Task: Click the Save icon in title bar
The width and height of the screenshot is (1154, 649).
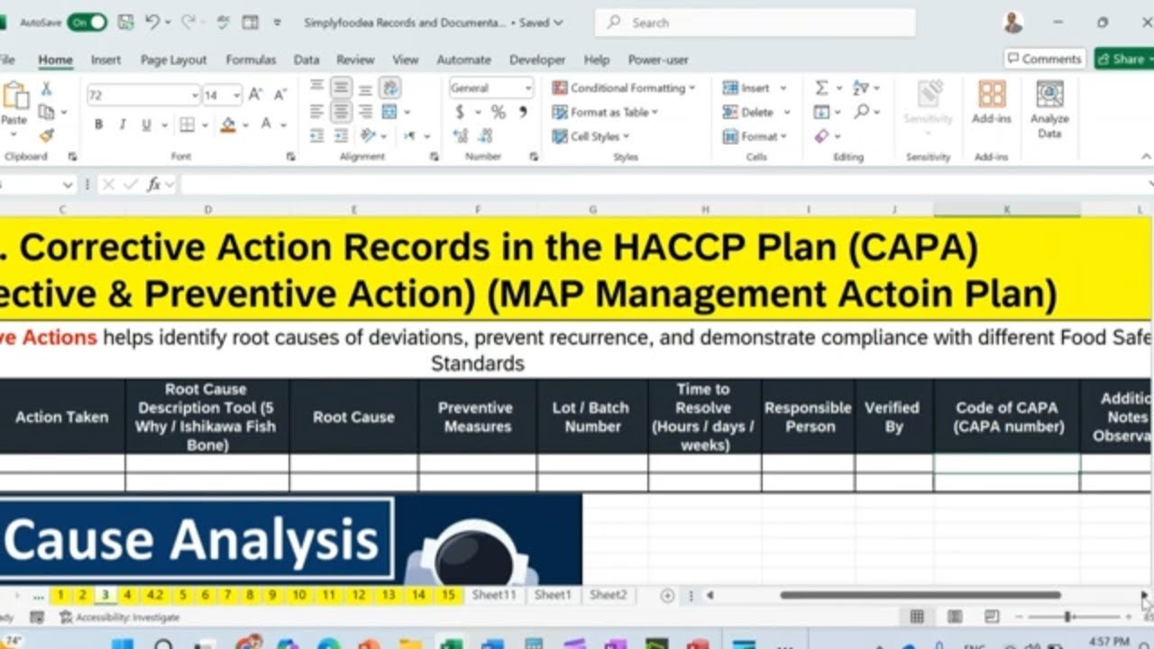Action: coord(125,23)
